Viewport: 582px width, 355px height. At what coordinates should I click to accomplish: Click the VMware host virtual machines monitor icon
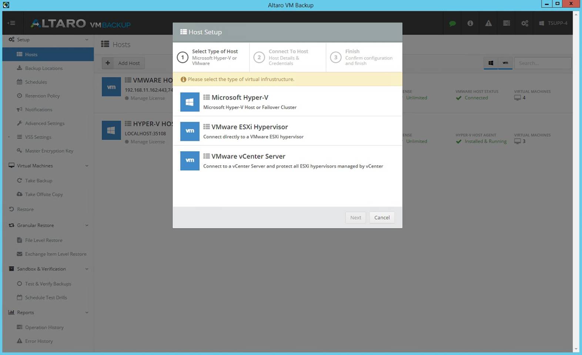pos(517,98)
